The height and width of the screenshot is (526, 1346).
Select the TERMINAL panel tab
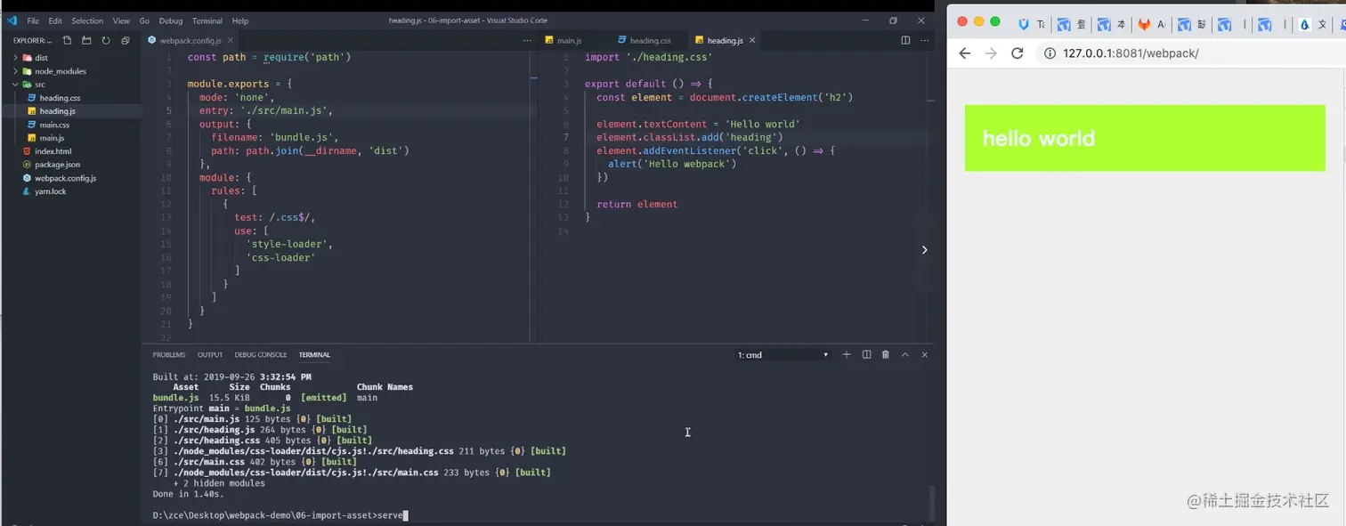(314, 354)
